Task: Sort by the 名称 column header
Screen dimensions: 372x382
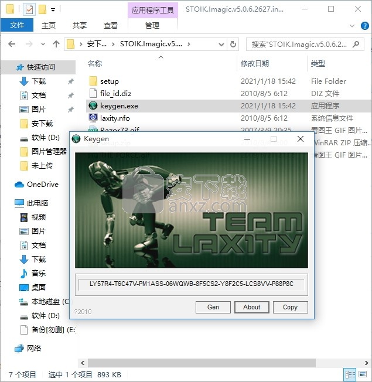Action: (95, 64)
